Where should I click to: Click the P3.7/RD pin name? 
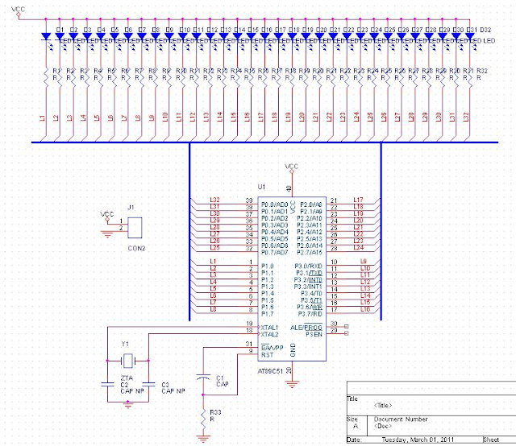pyautogui.click(x=310, y=314)
